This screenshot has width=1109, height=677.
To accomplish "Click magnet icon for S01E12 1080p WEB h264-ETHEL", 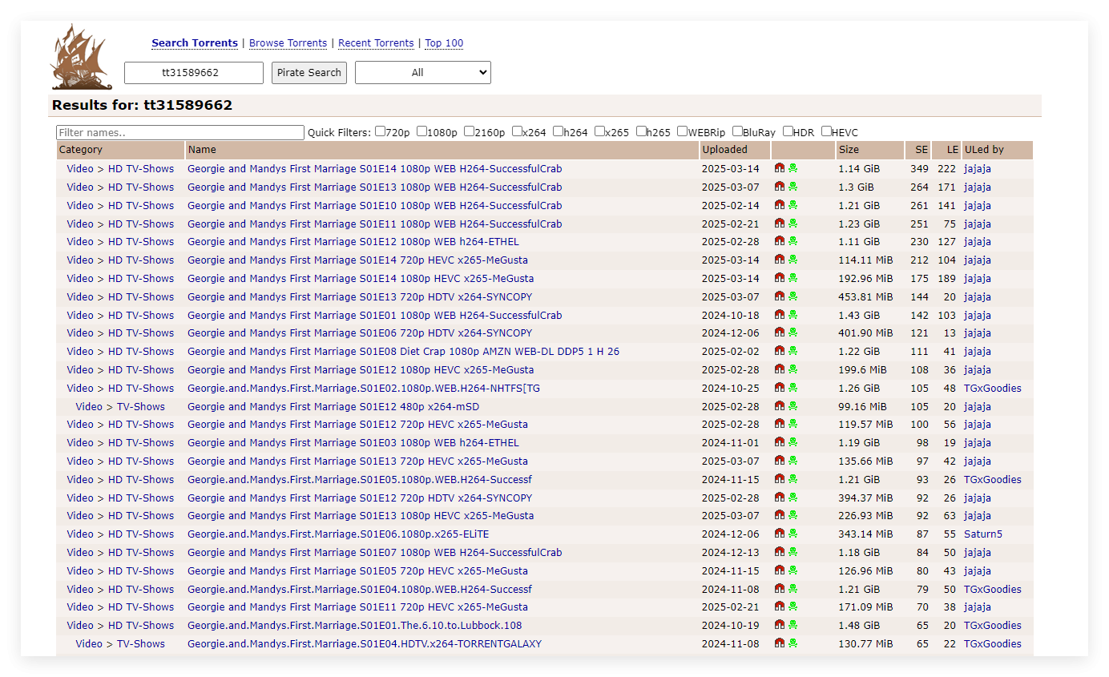I will pos(780,241).
